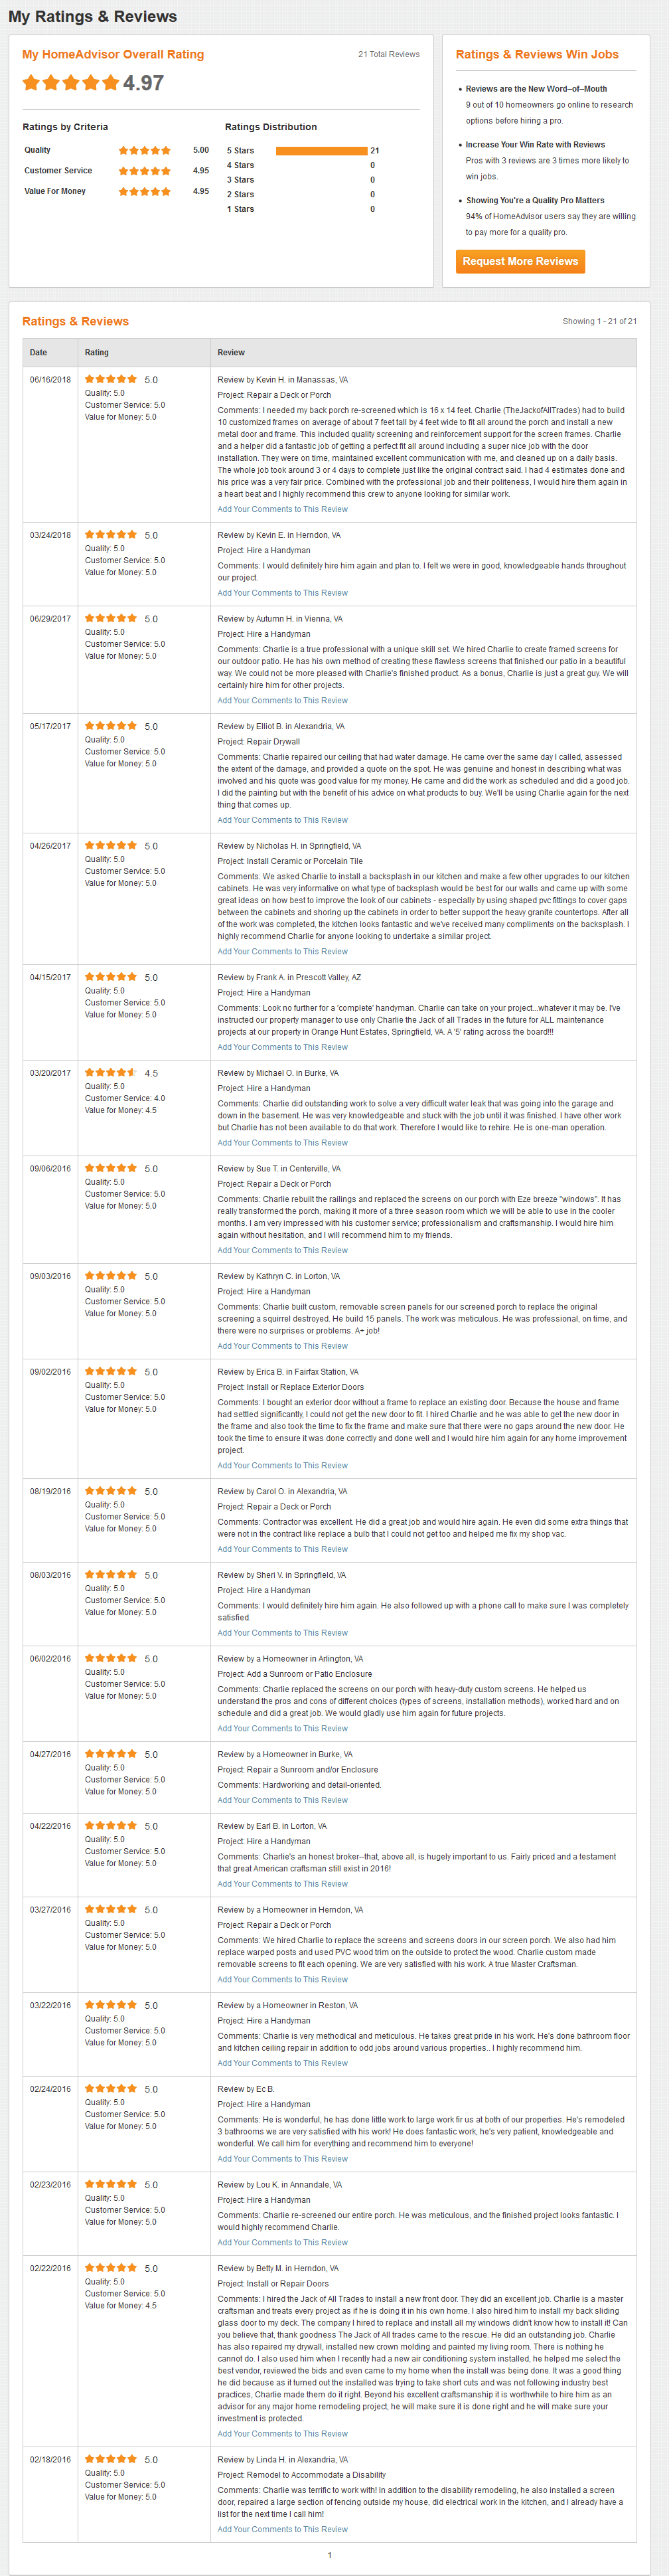Click star rating of 02/18/2016 review

(111, 2459)
